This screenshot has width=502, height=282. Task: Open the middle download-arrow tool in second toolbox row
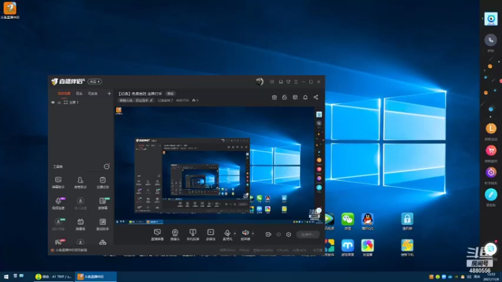tap(80, 203)
